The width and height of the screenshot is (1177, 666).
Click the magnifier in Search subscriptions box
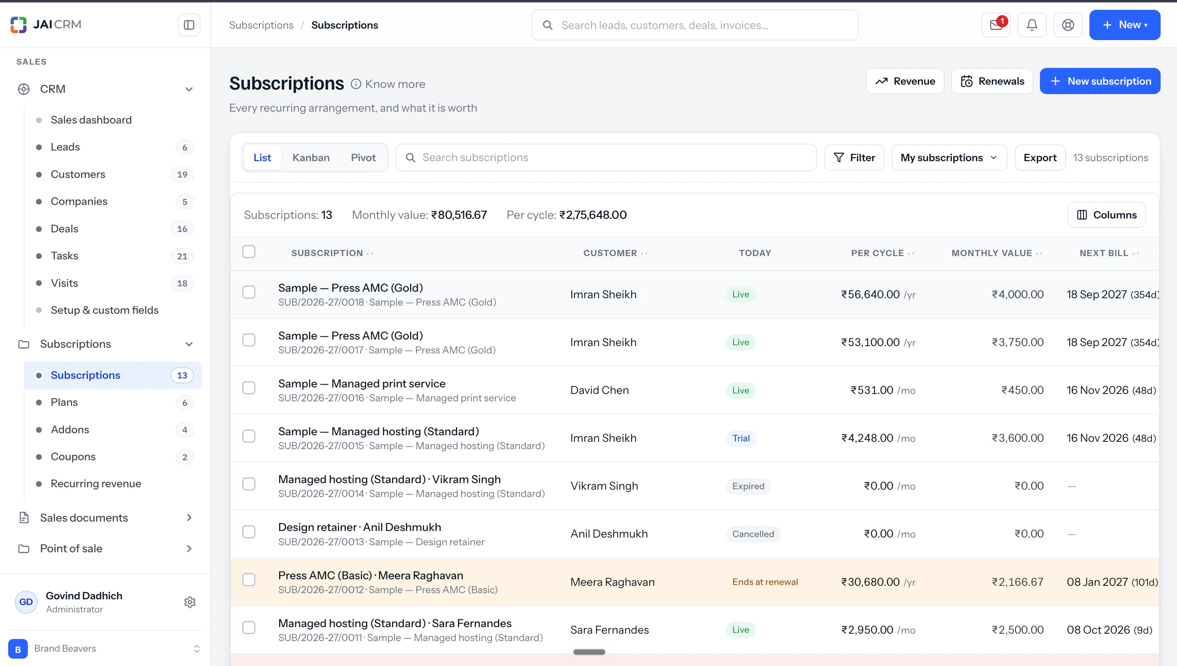[411, 157]
